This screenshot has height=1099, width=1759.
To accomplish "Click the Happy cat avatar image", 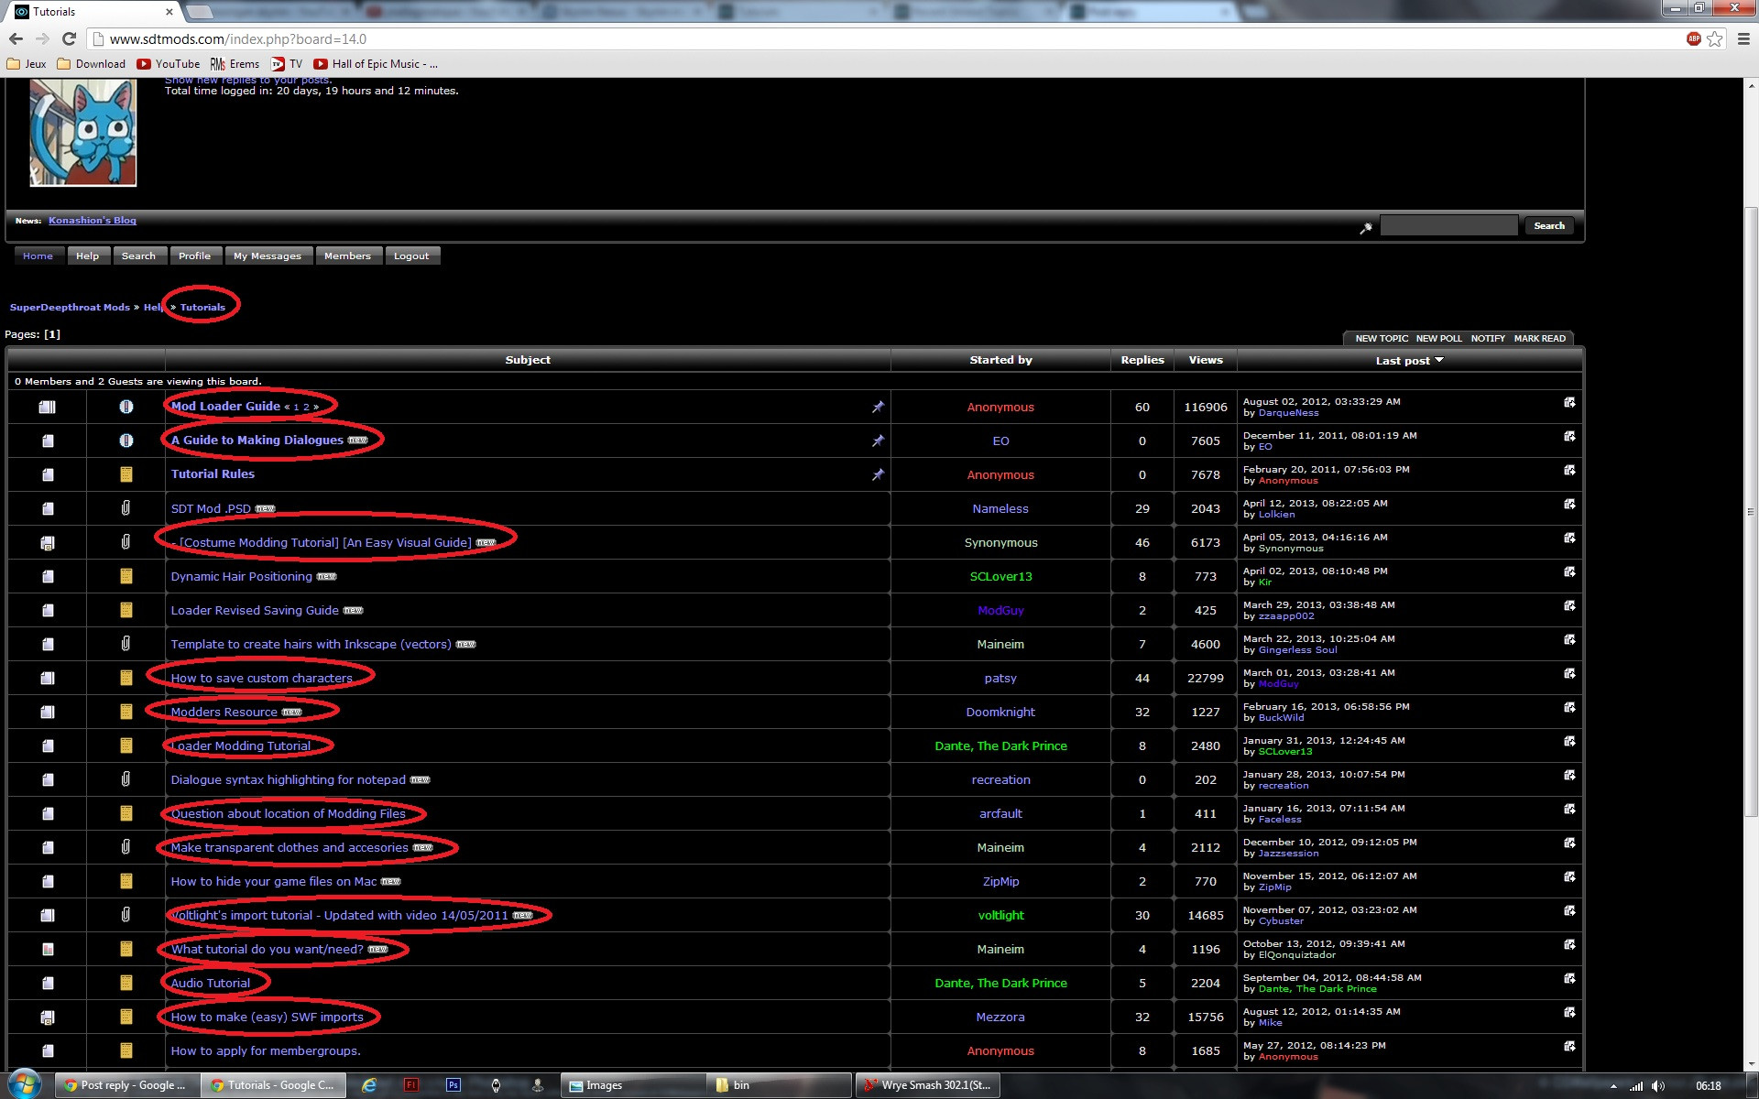I will tap(83, 132).
